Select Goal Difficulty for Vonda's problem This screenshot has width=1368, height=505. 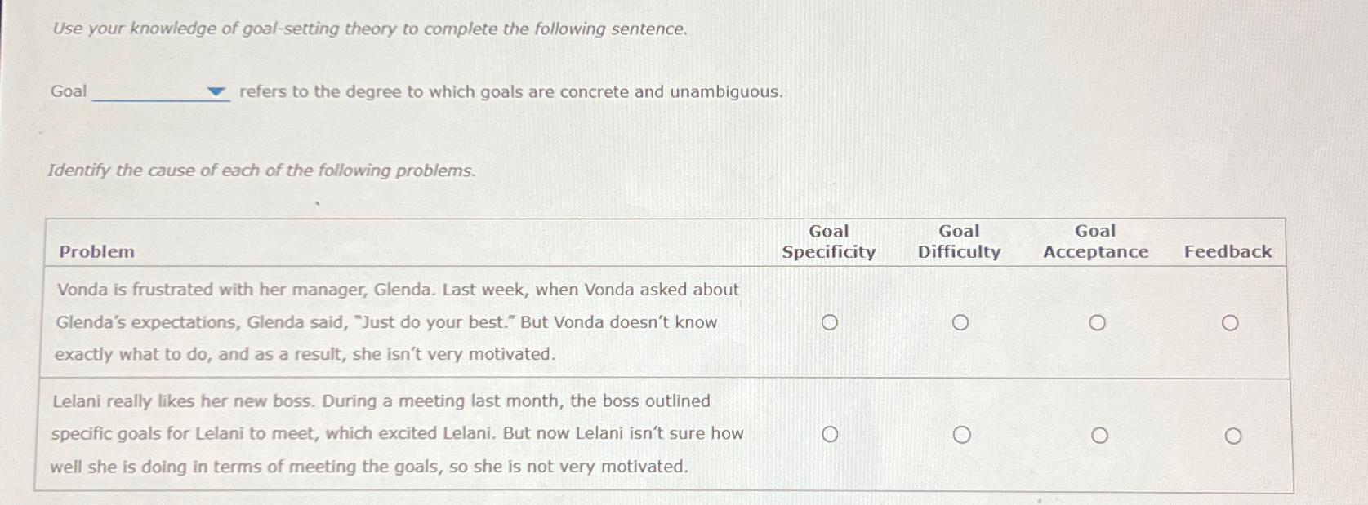(x=960, y=323)
